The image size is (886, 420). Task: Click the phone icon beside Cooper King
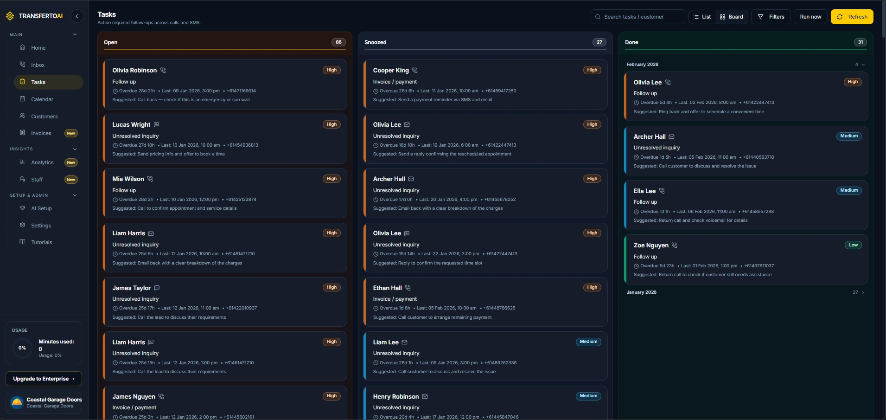[x=415, y=71]
